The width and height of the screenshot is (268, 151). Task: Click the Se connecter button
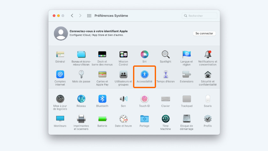pos(204,33)
